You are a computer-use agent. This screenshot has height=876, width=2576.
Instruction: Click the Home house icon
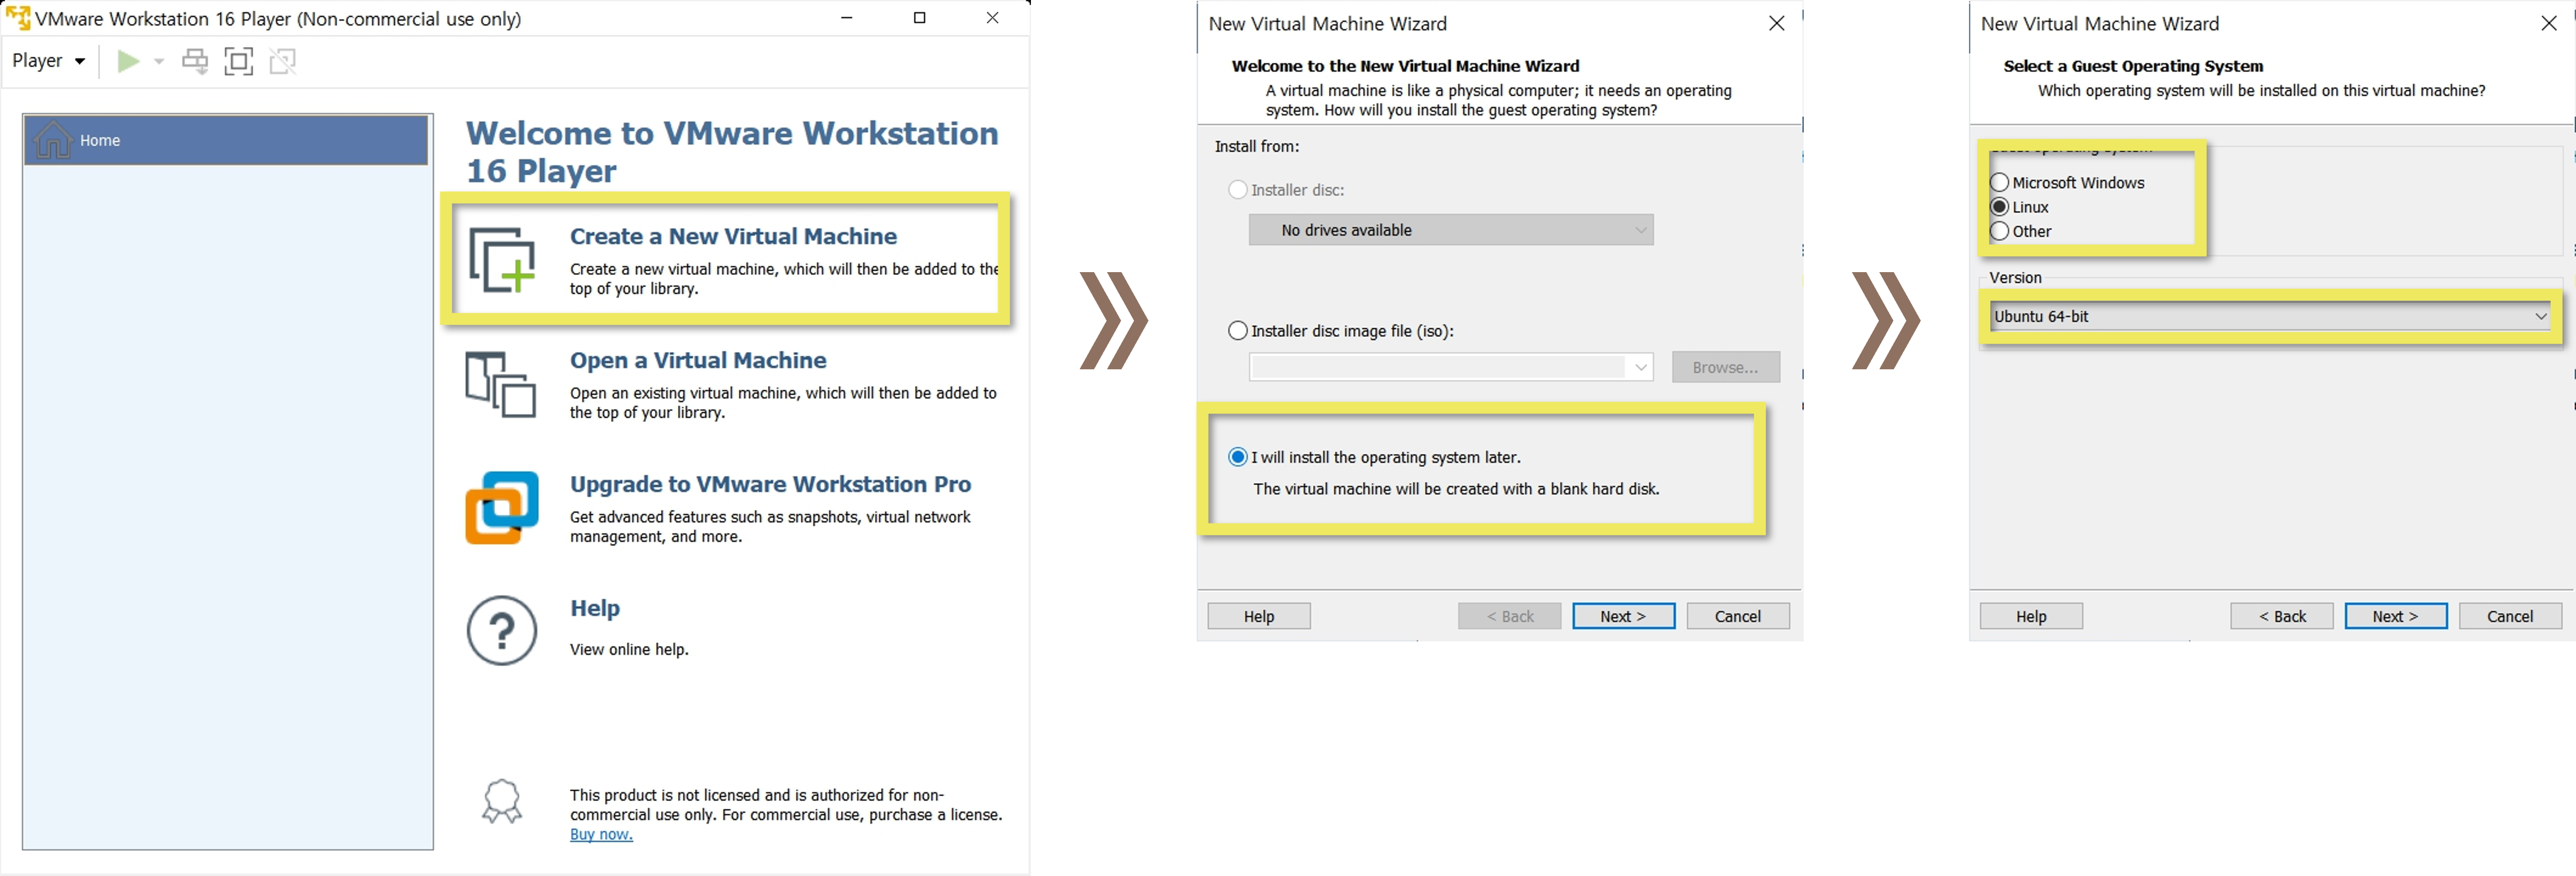click(x=52, y=140)
